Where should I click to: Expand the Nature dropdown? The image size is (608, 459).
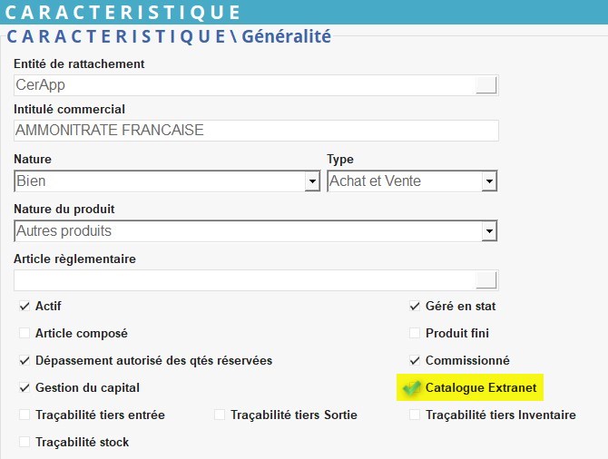312,181
